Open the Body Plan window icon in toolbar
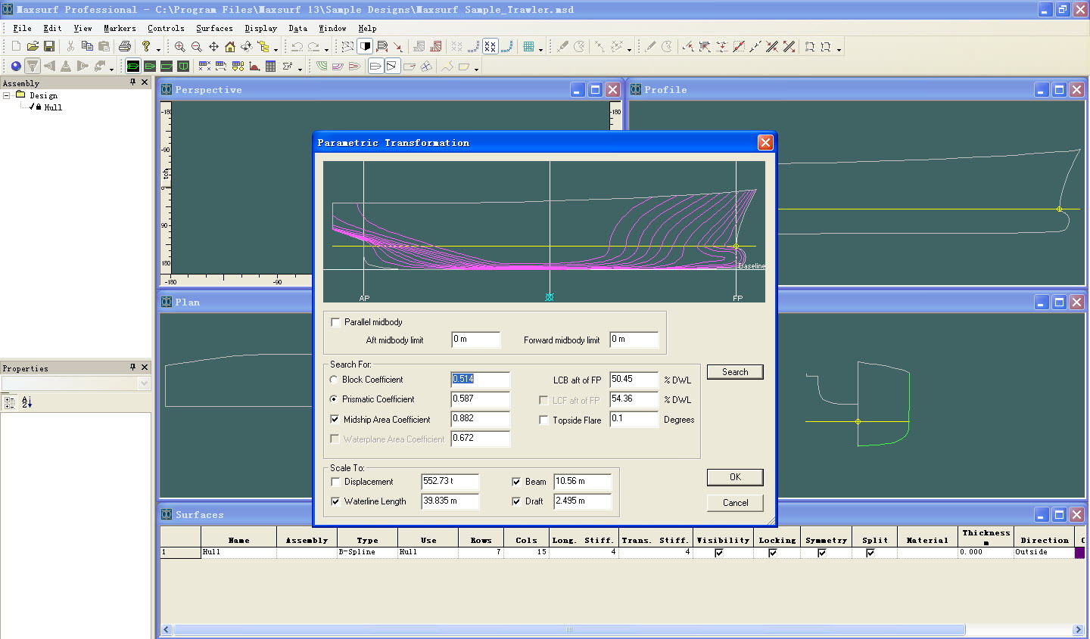This screenshot has width=1090, height=639. [x=183, y=66]
